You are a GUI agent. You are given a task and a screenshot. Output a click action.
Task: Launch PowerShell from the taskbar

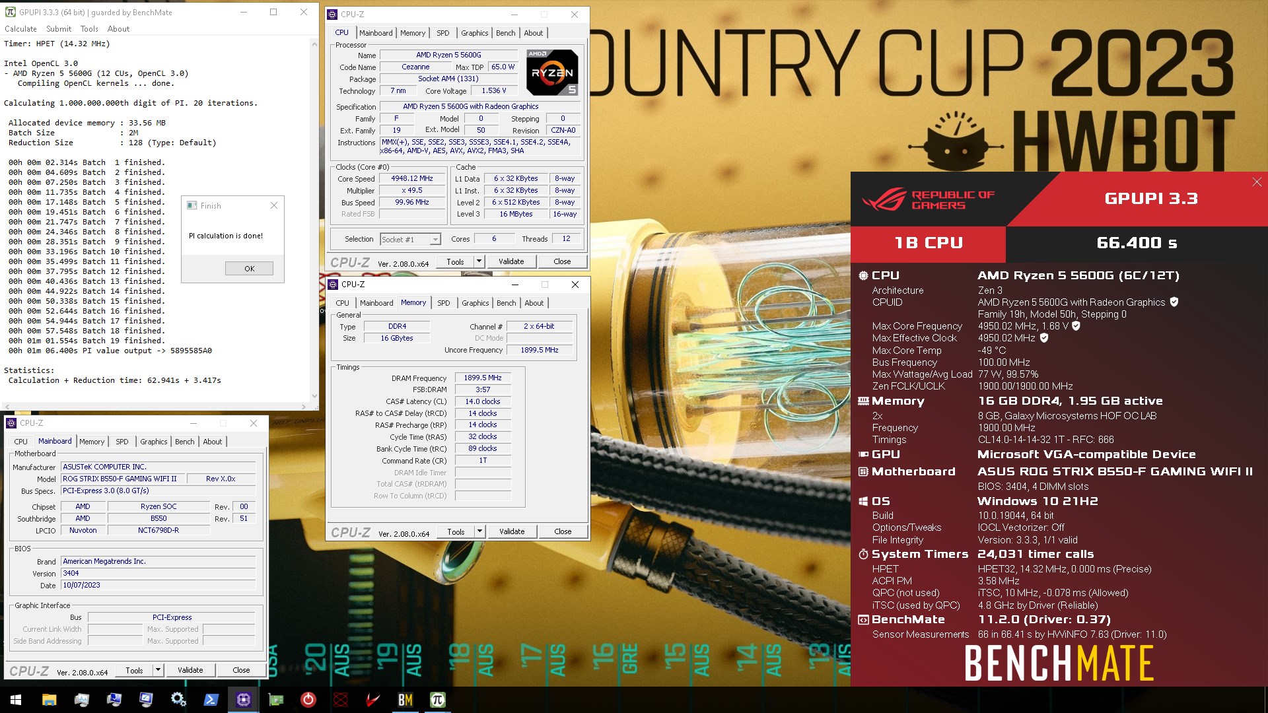click(211, 700)
